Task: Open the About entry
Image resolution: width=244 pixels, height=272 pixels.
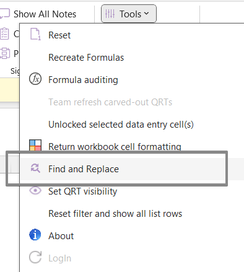Action: 61,236
